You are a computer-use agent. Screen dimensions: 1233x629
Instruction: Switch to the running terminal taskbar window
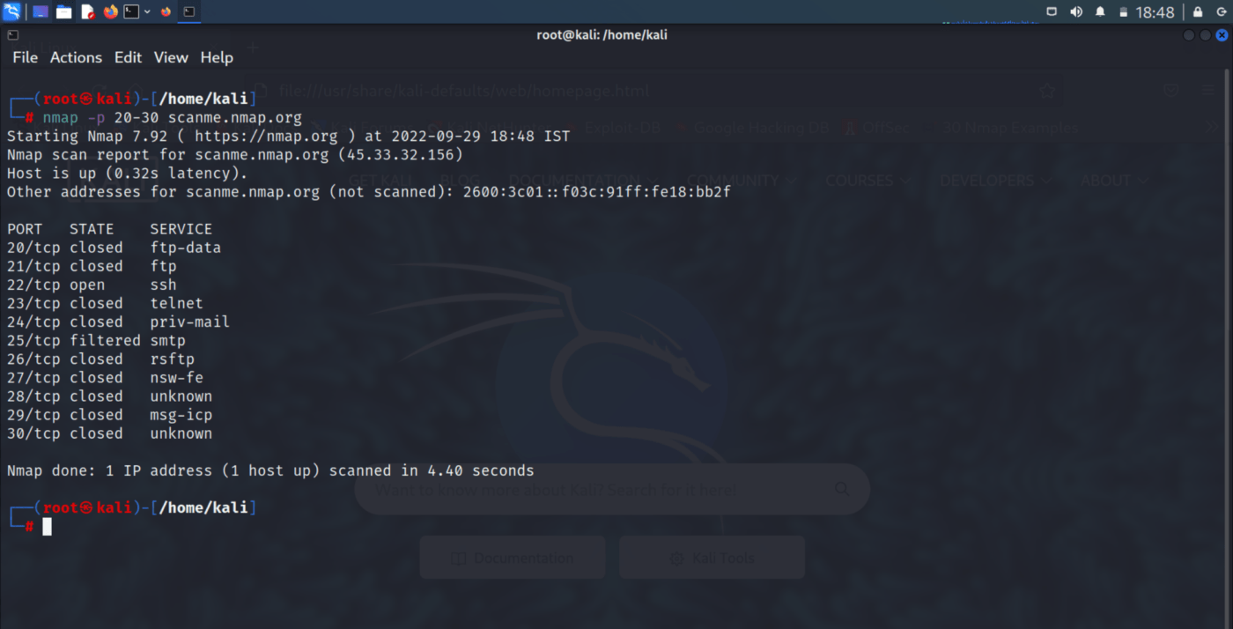click(x=189, y=11)
